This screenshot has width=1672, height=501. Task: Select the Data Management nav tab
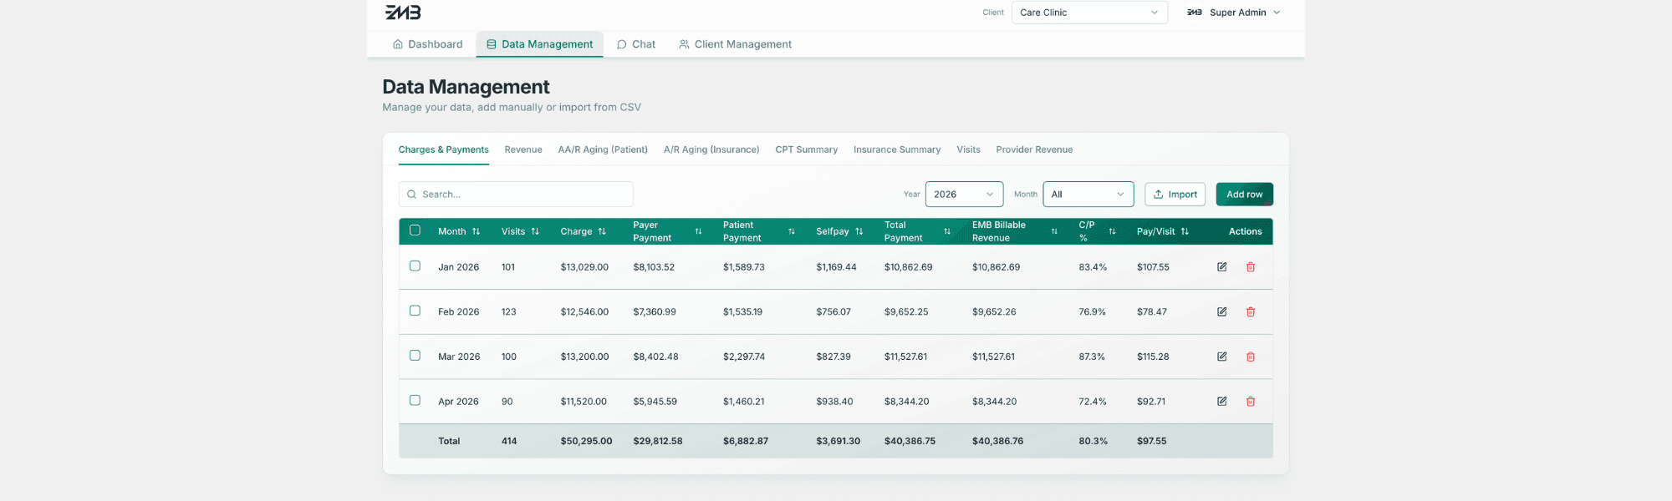point(539,44)
